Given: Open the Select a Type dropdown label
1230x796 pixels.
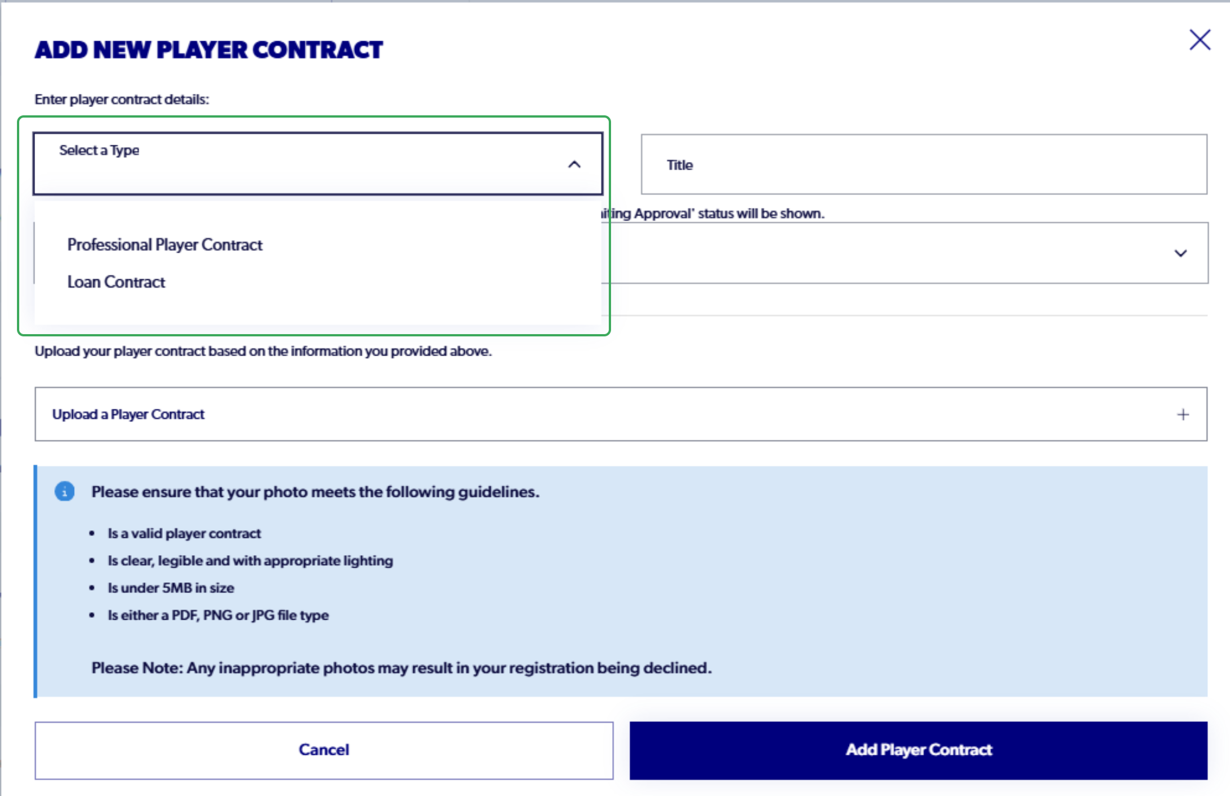Looking at the screenshot, I should tap(99, 150).
